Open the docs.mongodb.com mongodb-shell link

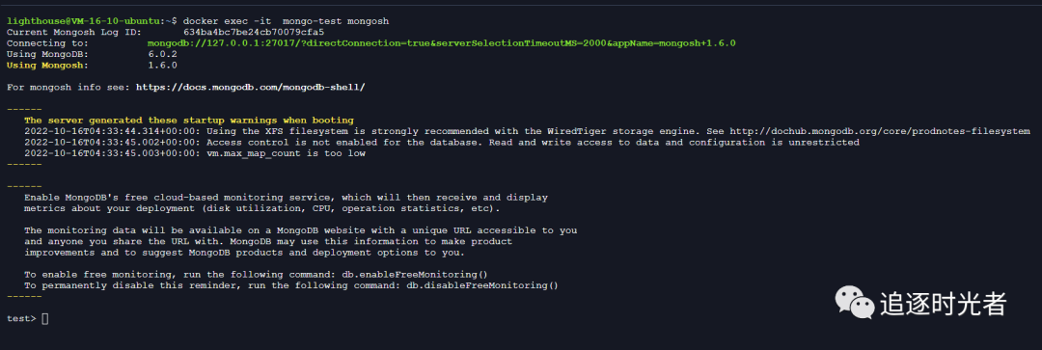(x=251, y=87)
